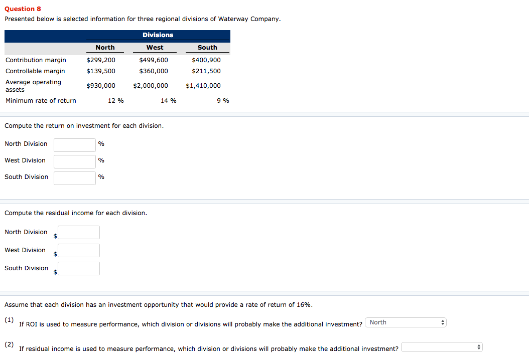Image resolution: width=529 pixels, height=354 pixels.
Task: Click the Compute the return on investment instruction
Action: coord(84,126)
